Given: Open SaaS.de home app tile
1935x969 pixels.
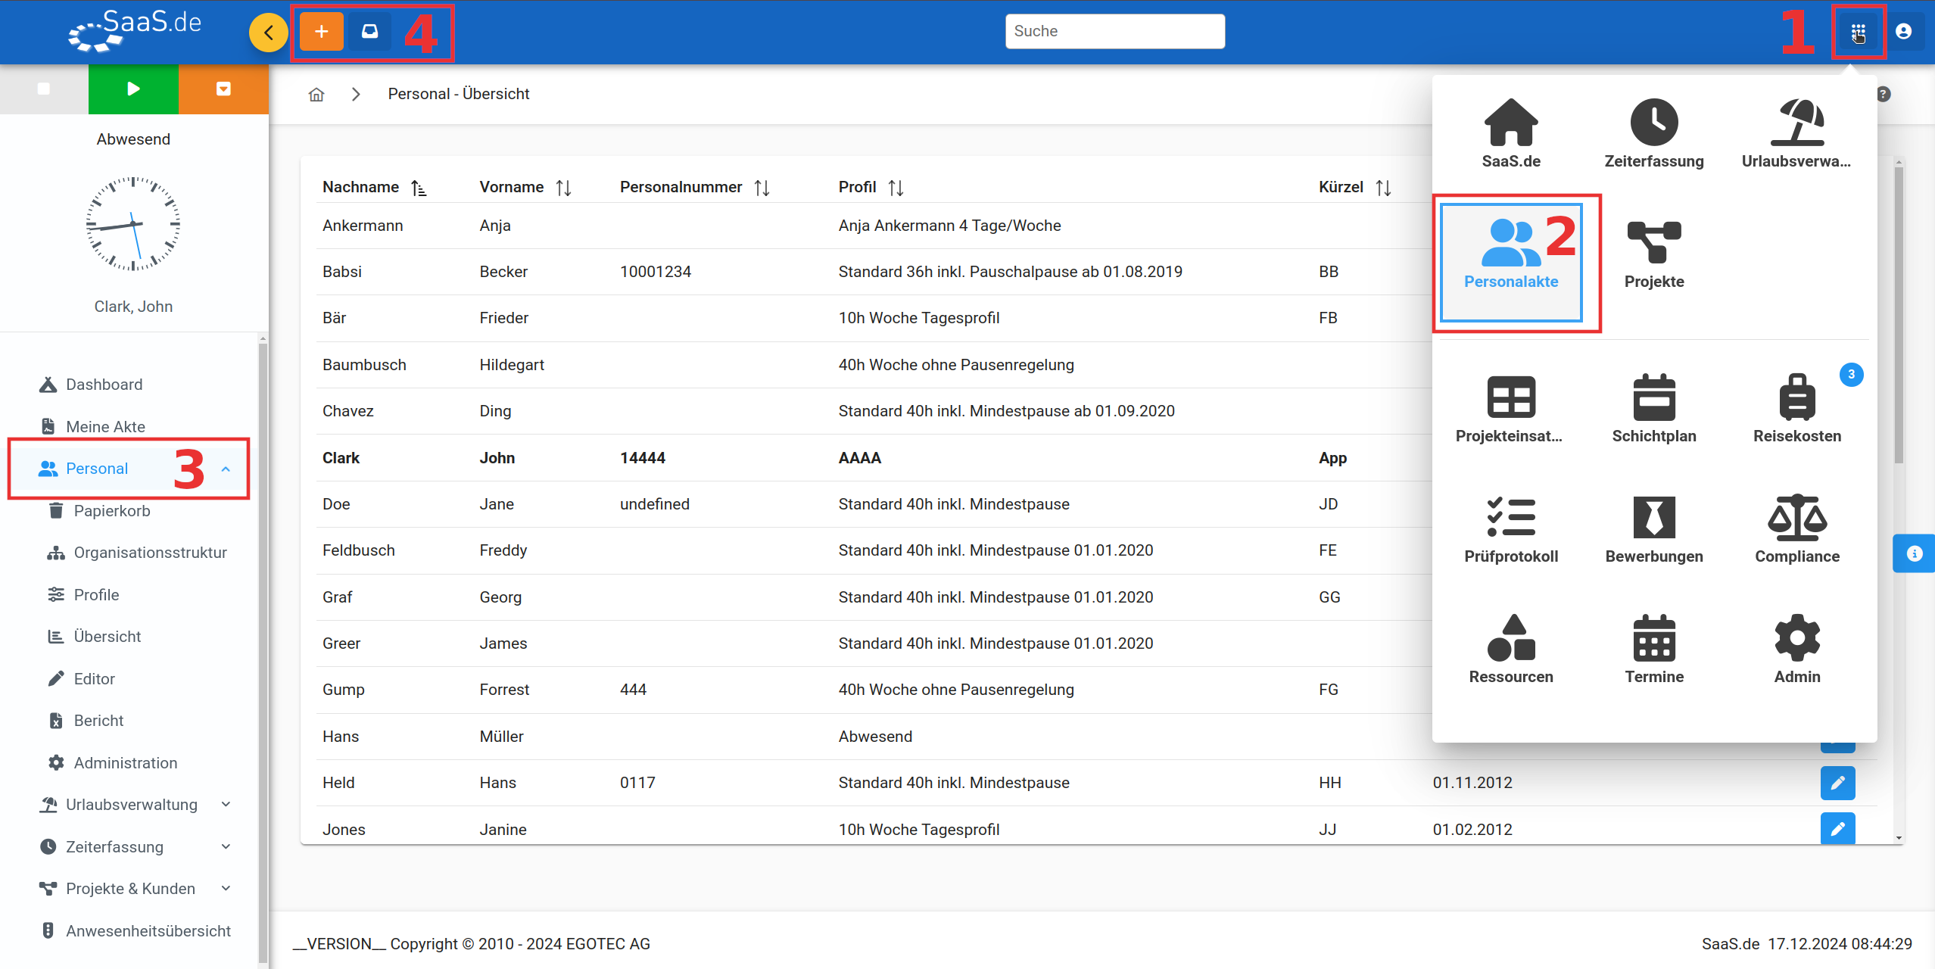Looking at the screenshot, I should click(1511, 133).
